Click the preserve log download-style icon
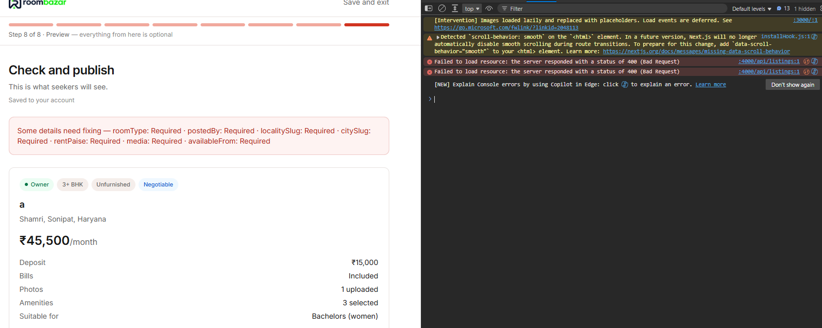Screen dimensions: 822x328 [x=455, y=8]
